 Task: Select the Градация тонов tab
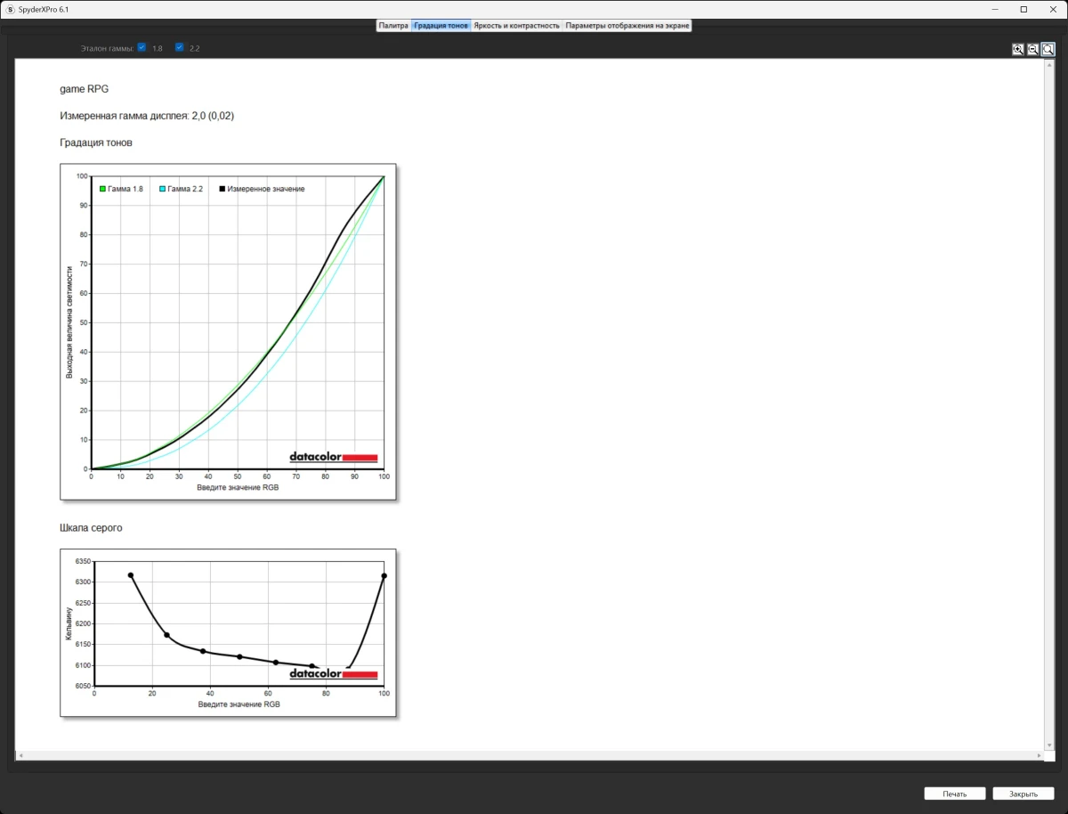(441, 26)
